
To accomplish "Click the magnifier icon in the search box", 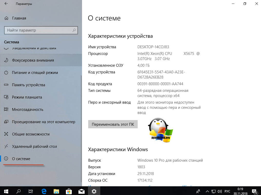I will [x=74, y=30].
